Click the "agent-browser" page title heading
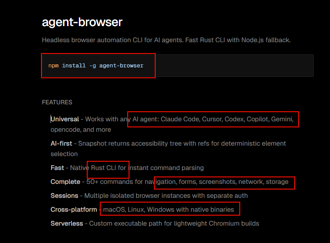 [82, 22]
